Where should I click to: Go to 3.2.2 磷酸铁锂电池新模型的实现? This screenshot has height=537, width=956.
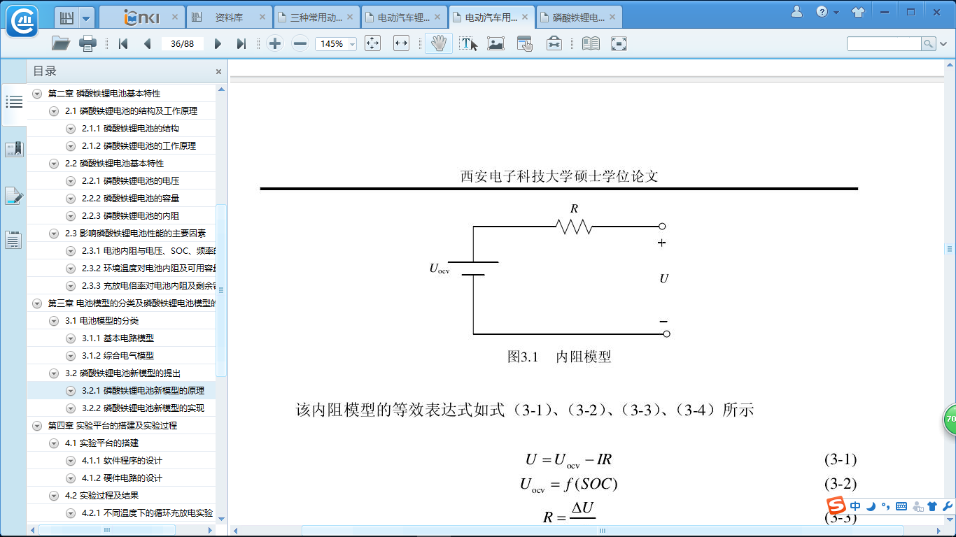coord(143,408)
